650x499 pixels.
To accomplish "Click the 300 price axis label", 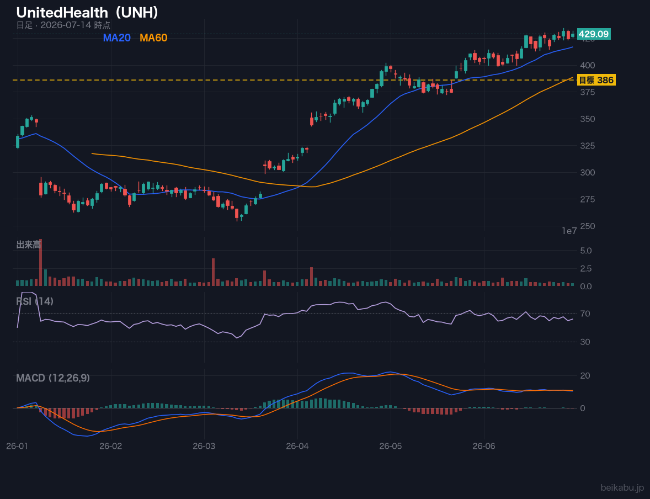I will coord(588,173).
